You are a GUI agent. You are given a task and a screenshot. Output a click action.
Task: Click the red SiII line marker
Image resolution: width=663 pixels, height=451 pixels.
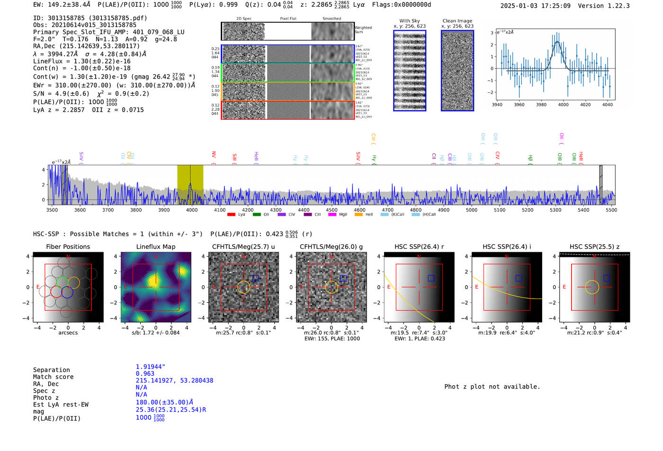point(234,159)
